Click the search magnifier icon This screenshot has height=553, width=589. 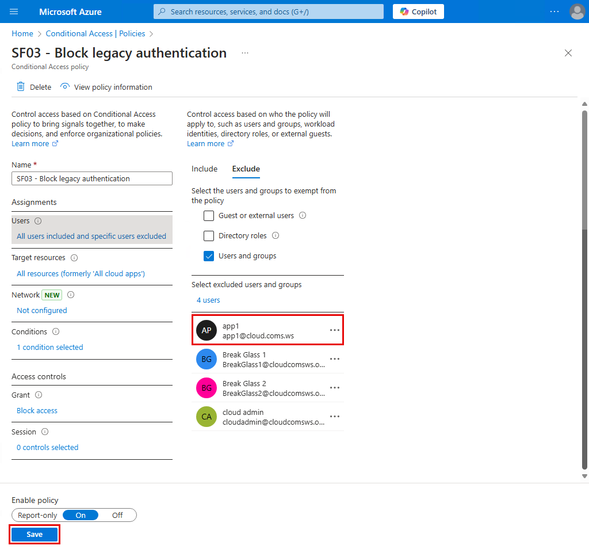[162, 12]
